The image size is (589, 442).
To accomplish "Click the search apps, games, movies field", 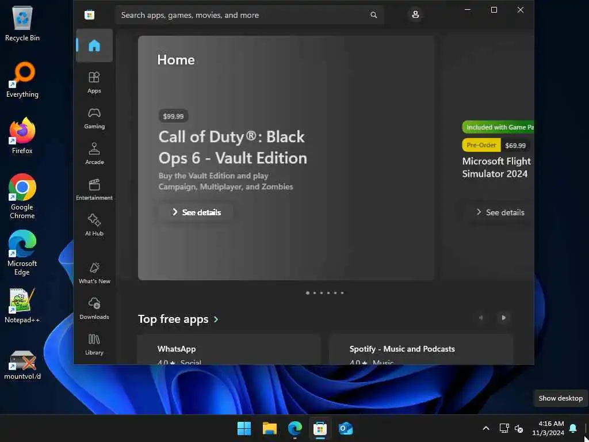I will [x=250, y=15].
